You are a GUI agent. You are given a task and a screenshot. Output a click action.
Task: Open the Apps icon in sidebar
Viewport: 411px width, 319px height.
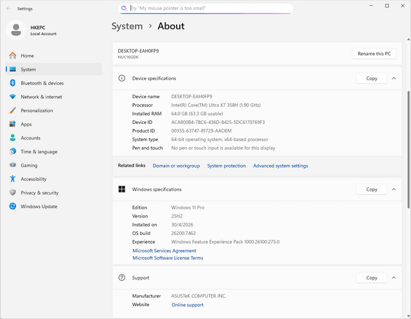(x=13, y=124)
